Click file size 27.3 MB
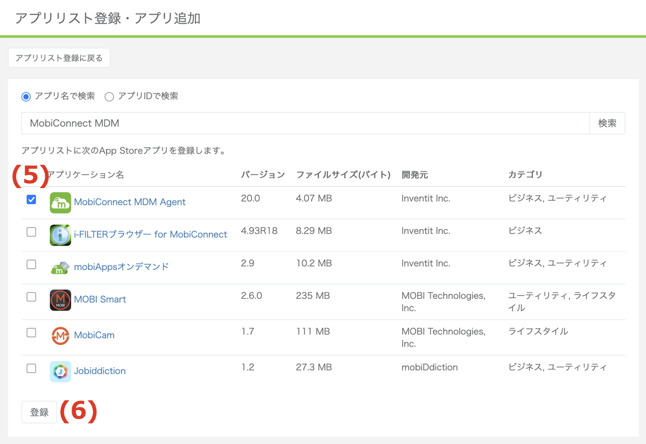Screen dimensions: 646x444 pos(314,367)
